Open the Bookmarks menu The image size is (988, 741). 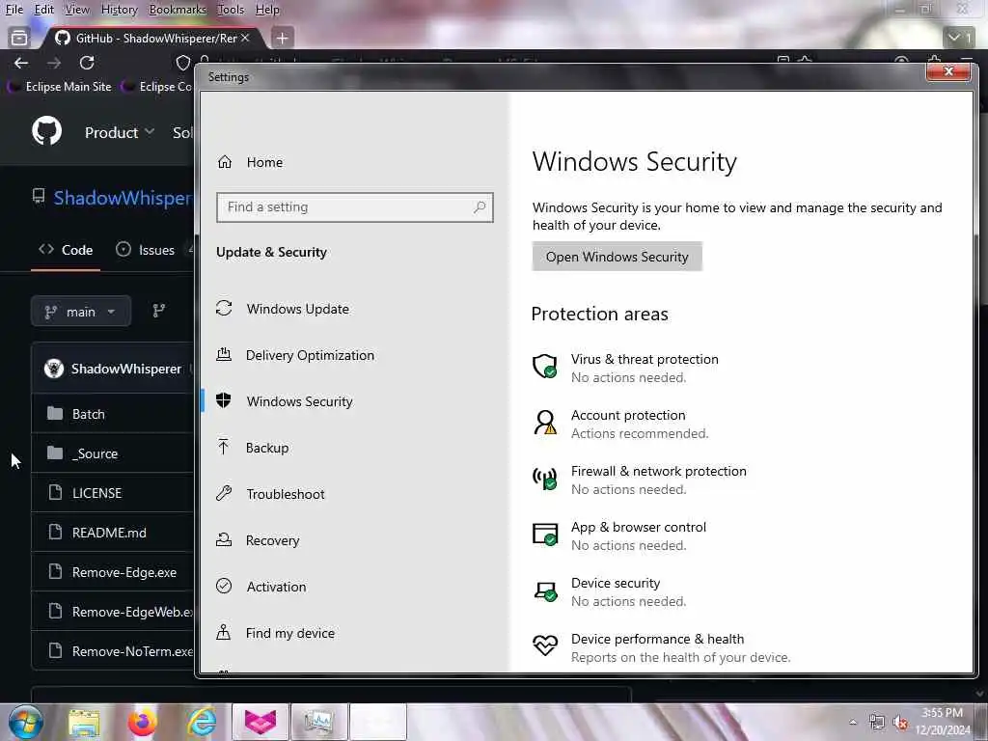coord(178,10)
